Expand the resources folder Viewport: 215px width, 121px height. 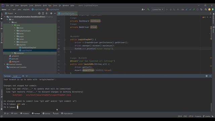pyautogui.click(x=12, y=53)
